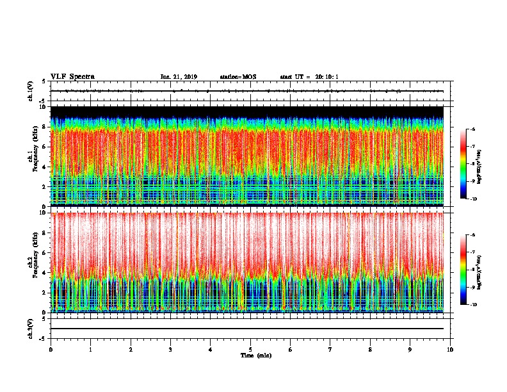Click the time-axis tick label "9"
The height and width of the screenshot is (392, 507).
tap(410, 350)
